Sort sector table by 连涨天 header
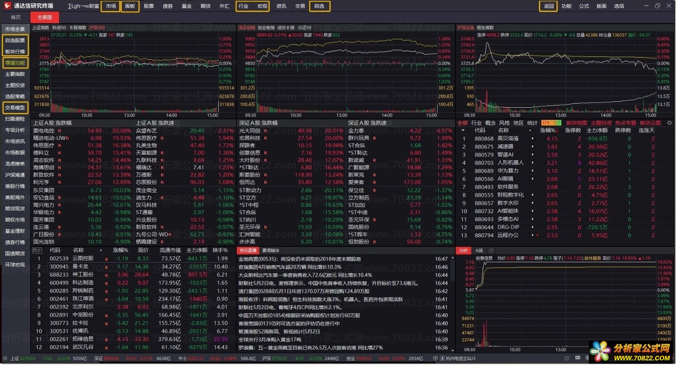 647,130
